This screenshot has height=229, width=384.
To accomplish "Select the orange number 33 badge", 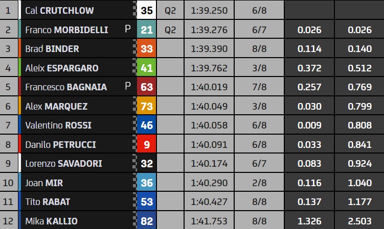I will [x=146, y=48].
